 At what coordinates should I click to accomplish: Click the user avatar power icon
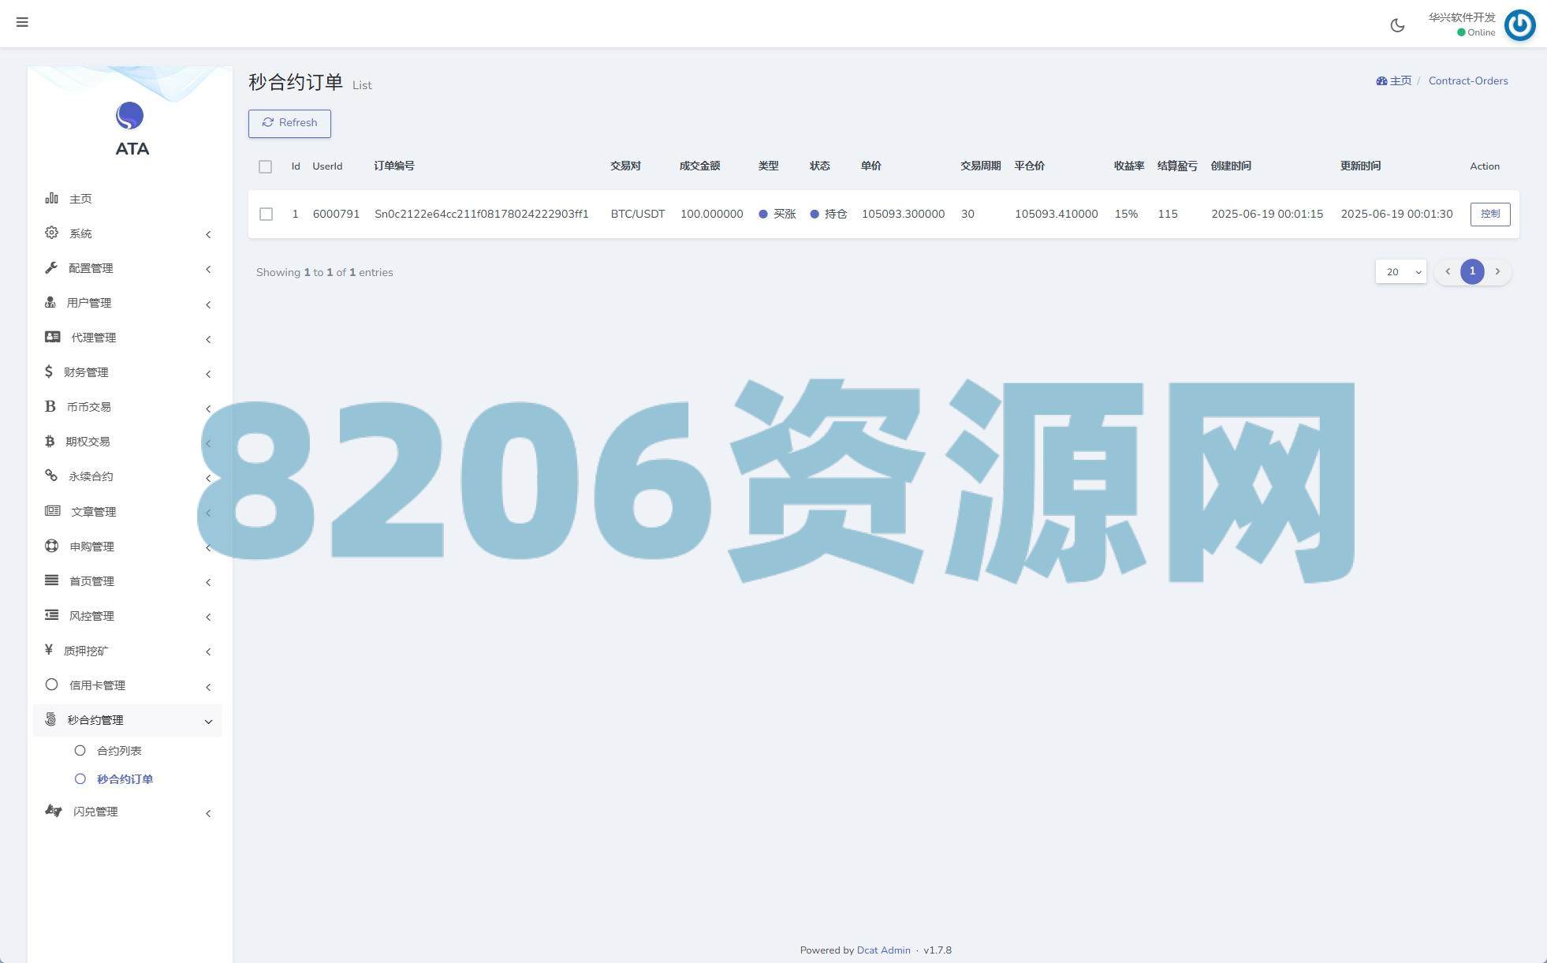(x=1519, y=25)
